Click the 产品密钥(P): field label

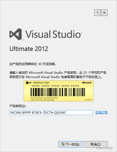click(x=18, y=106)
